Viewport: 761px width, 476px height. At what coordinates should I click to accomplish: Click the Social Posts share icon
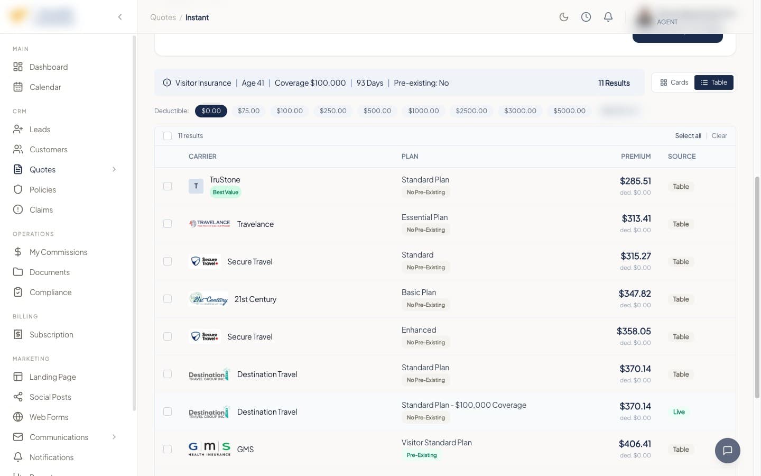[x=18, y=397]
